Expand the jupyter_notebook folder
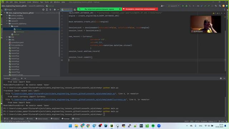This screenshot has width=229, height=129. pyautogui.click(x=7, y=18)
